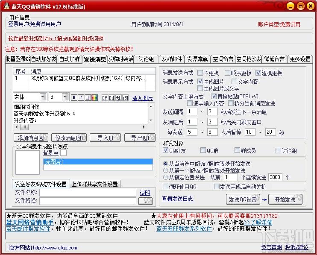Screen dimensions: 317x255
Task: Insert random characters with 乱 button
Action: coord(118,98)
